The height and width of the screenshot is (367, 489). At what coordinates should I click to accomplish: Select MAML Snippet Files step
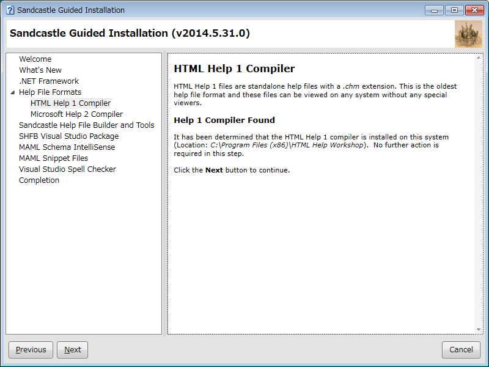point(53,158)
